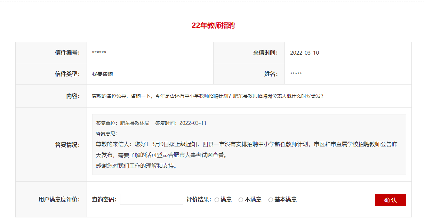425x224 pixels.
Task: Click the 答复单位 肥东县教体局 text
Action: tap(122, 123)
